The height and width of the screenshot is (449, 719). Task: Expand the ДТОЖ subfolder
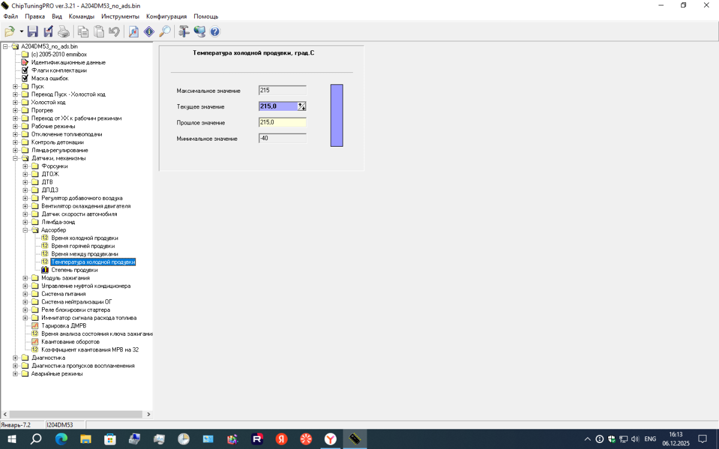[26, 174]
